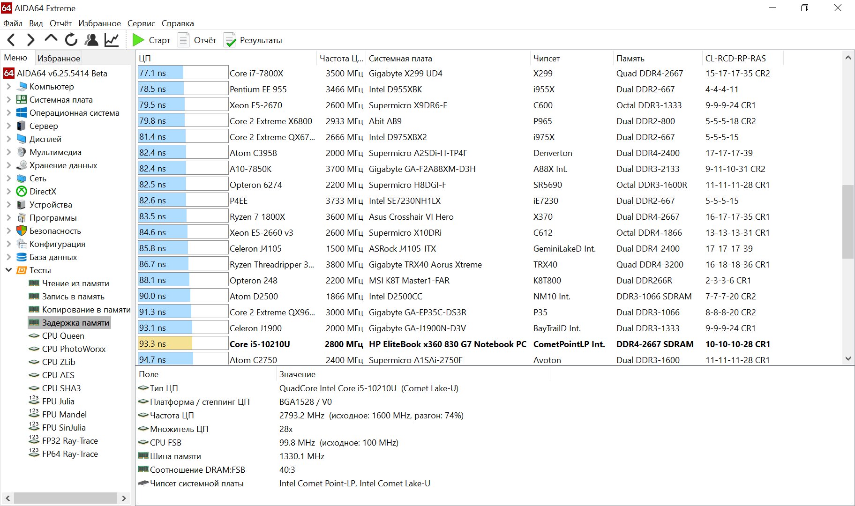
Task: Expand the Хранение данных tree node
Action: click(8, 165)
